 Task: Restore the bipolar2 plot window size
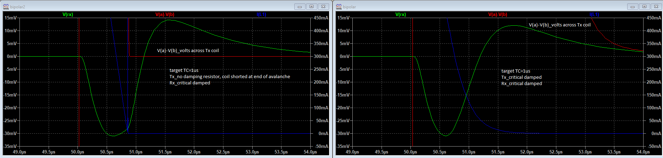(x=311, y=7)
